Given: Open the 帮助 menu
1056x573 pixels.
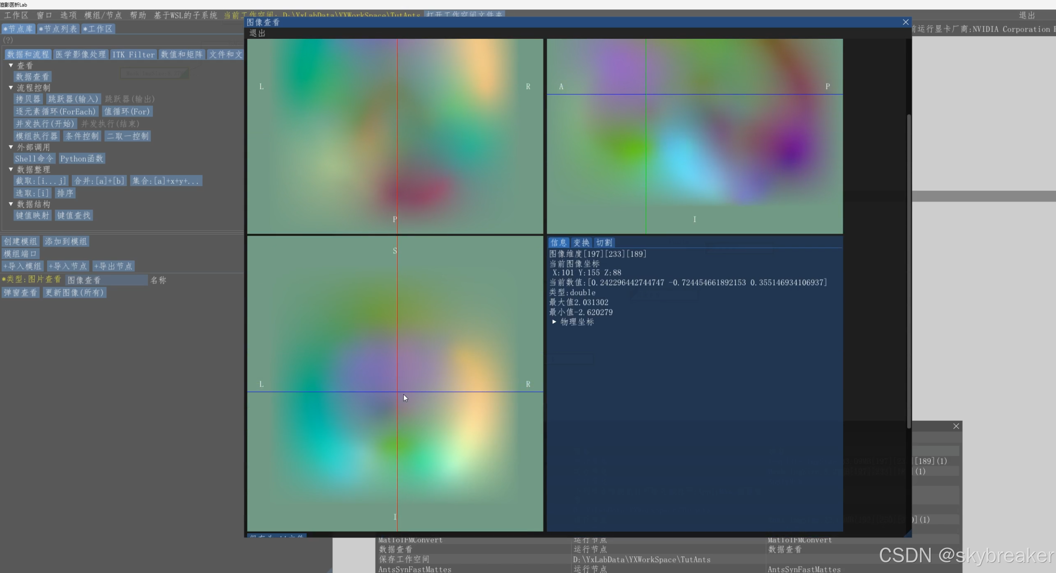Looking at the screenshot, I should tap(138, 15).
